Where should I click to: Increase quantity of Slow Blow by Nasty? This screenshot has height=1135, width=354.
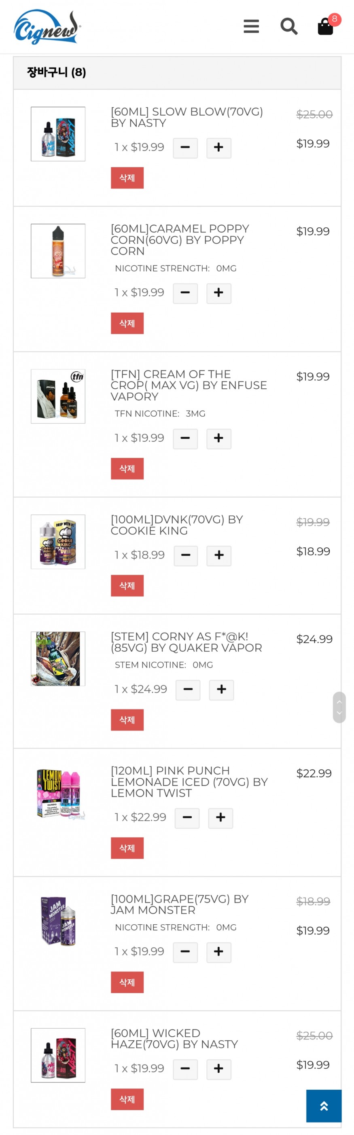click(218, 148)
